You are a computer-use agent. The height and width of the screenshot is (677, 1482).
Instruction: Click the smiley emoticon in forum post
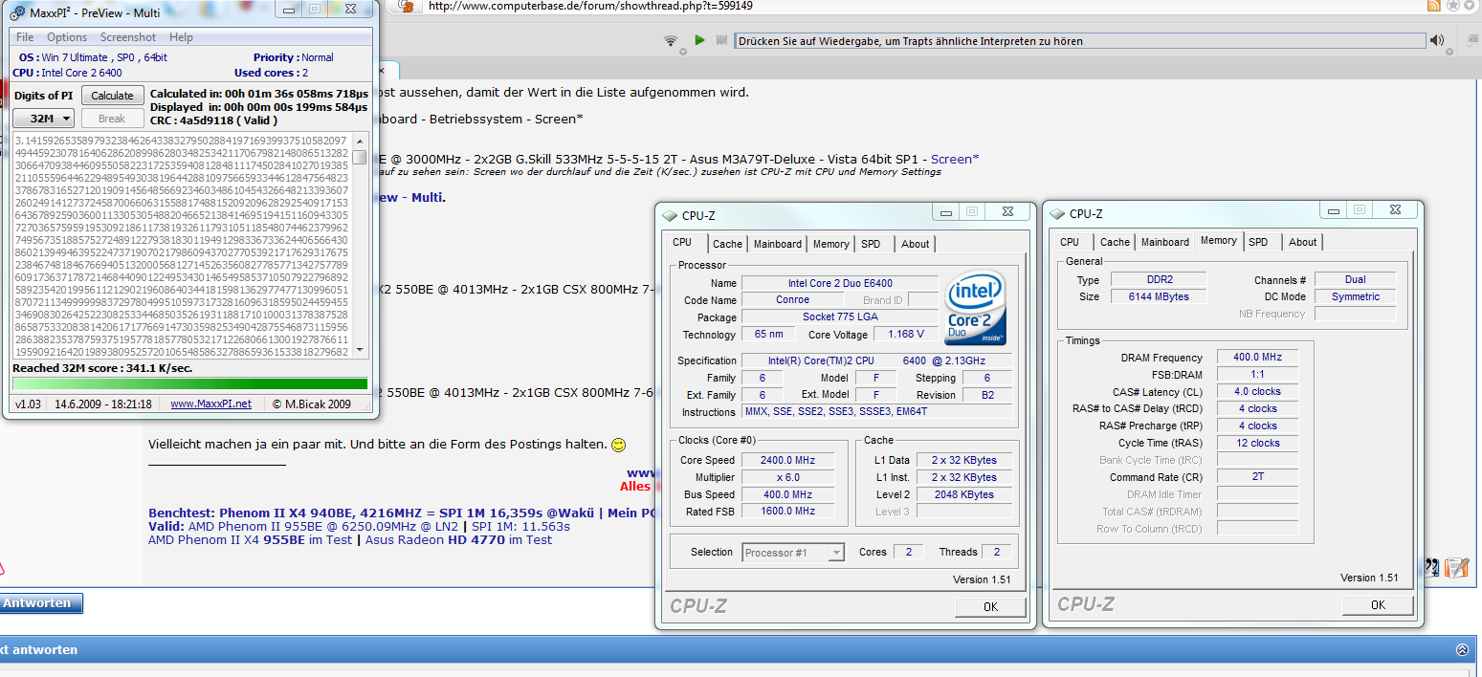click(618, 445)
